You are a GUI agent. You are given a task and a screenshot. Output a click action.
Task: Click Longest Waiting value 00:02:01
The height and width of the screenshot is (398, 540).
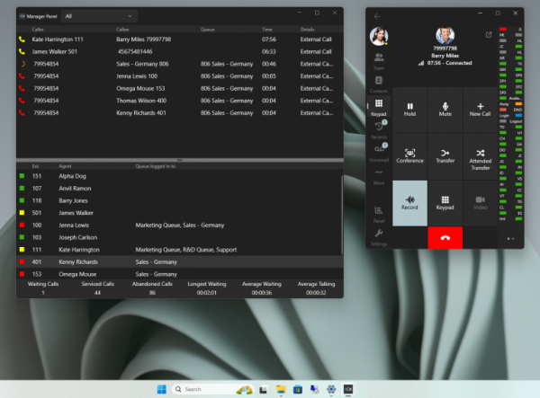click(207, 293)
